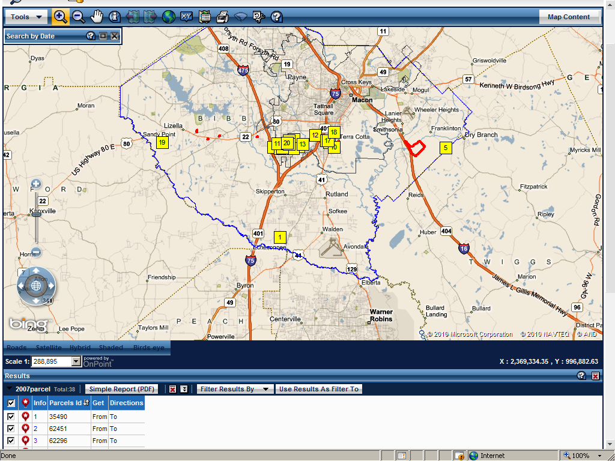Pan the map right with compass arrow
The image size is (615, 461).
(51, 286)
